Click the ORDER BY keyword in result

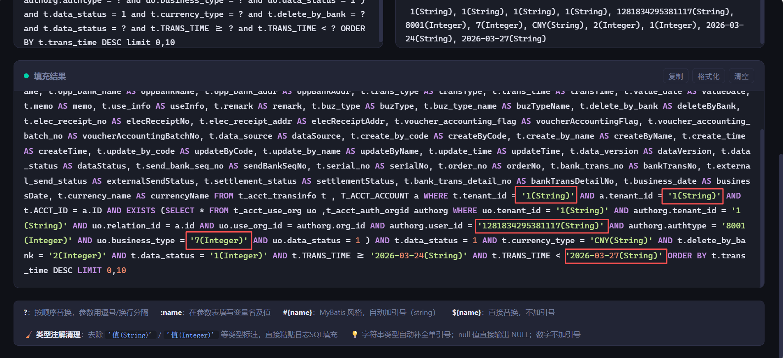pos(687,256)
